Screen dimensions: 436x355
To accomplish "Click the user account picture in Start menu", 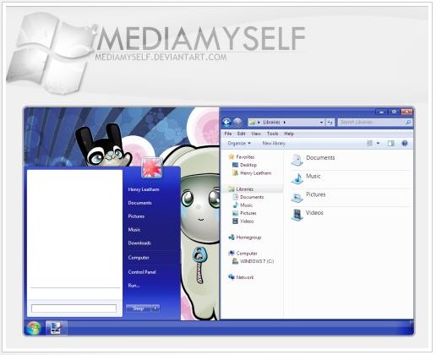I will [x=152, y=167].
